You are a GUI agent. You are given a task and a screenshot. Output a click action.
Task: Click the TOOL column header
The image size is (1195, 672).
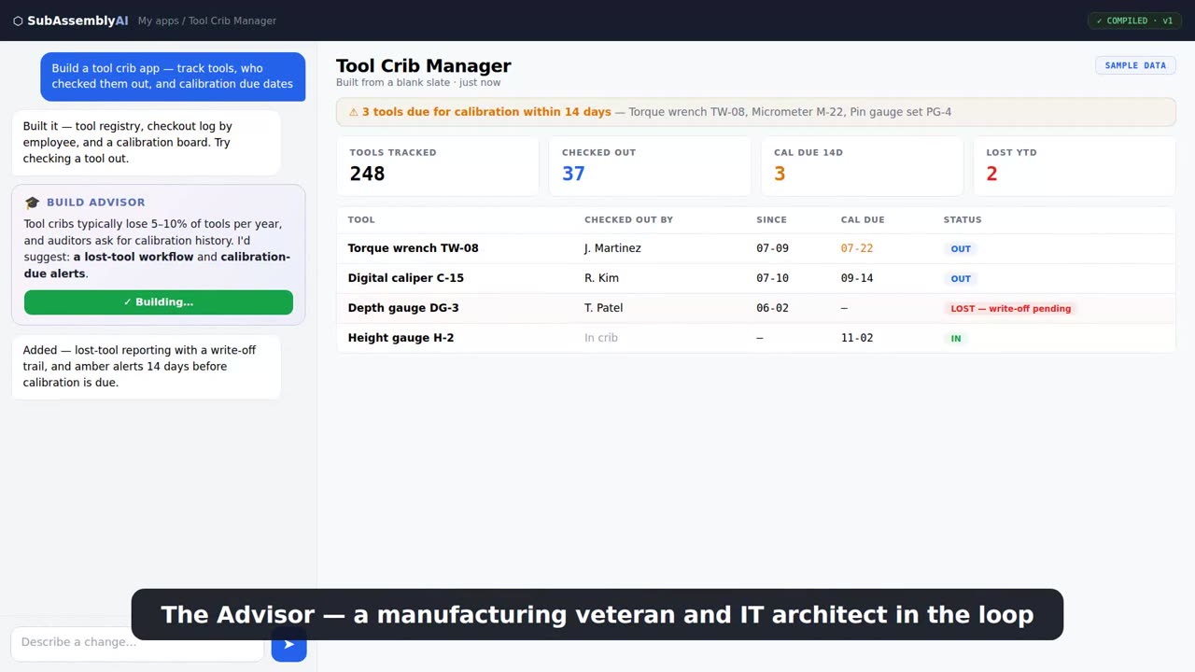[x=361, y=220]
